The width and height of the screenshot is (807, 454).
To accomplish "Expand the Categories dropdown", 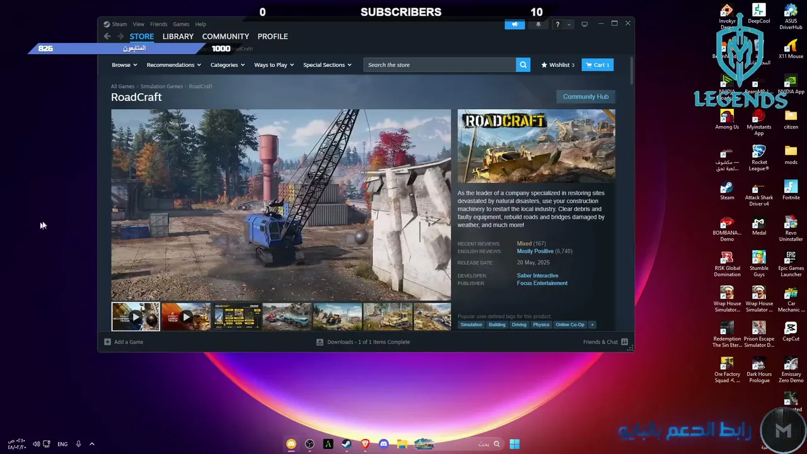I will (228, 65).
